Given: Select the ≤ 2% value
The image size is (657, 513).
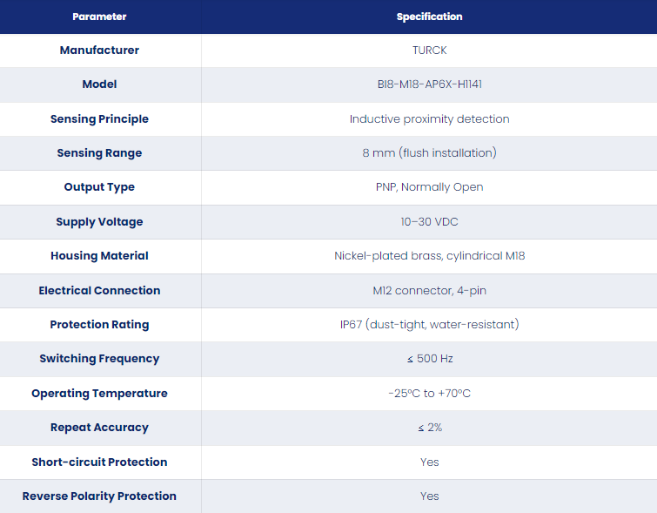Looking at the screenshot, I should point(430,428).
